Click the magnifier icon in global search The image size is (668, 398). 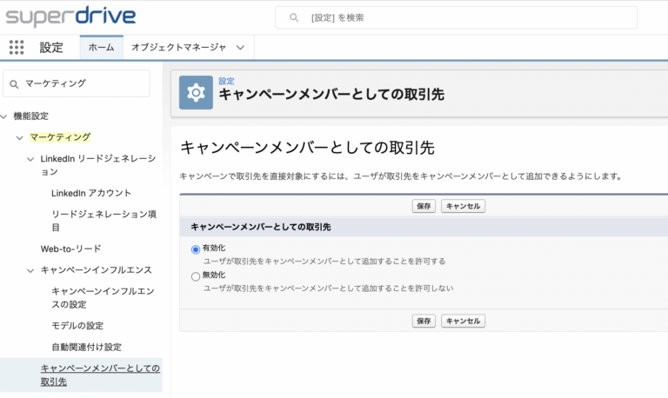click(x=293, y=17)
